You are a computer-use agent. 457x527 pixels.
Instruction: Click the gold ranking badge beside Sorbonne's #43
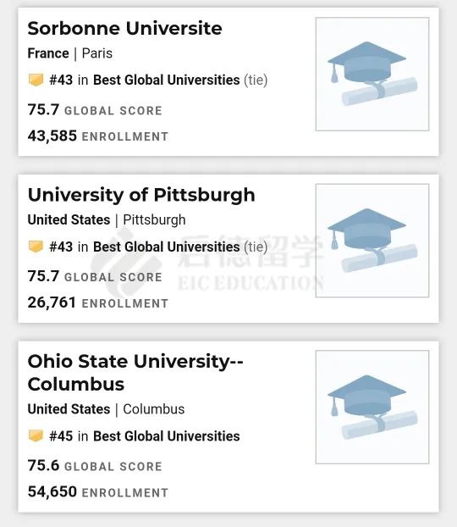[36, 80]
